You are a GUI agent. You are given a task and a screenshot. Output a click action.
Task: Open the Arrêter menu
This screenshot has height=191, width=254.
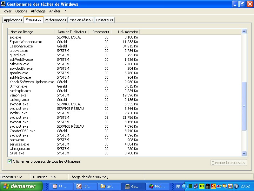coord(55,11)
